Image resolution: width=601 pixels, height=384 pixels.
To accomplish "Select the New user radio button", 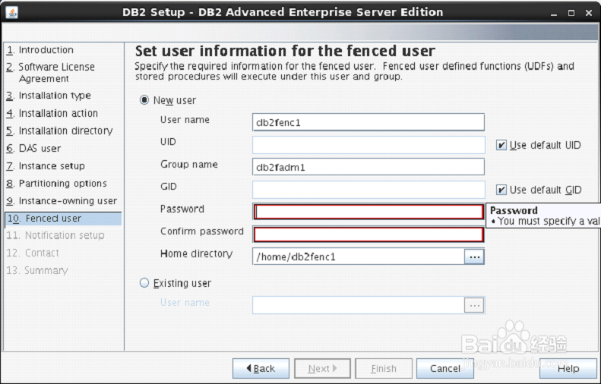I will click(144, 100).
